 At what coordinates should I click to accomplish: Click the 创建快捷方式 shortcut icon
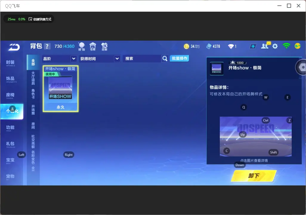point(30,19)
